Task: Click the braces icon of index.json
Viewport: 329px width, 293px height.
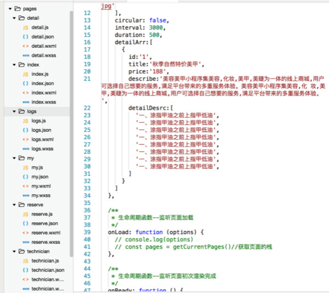Action: coord(25,83)
